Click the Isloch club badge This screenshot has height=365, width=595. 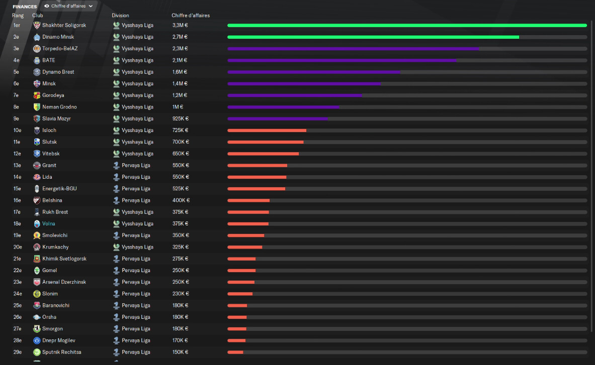(x=37, y=130)
